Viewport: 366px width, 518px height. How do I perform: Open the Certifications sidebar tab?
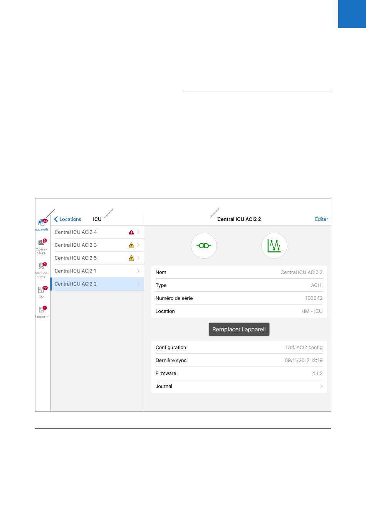click(x=42, y=270)
